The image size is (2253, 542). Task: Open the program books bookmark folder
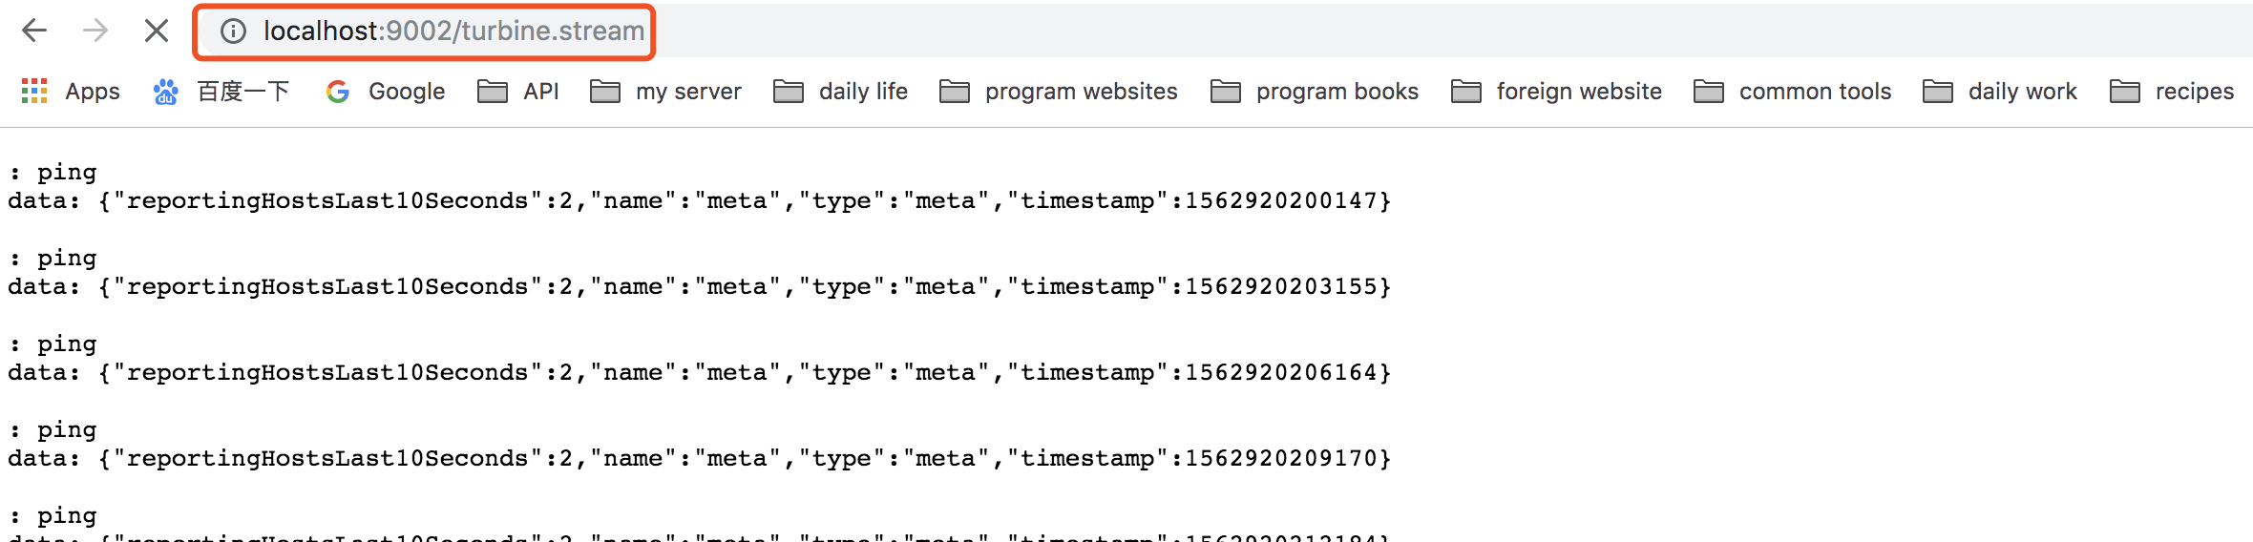(1314, 92)
